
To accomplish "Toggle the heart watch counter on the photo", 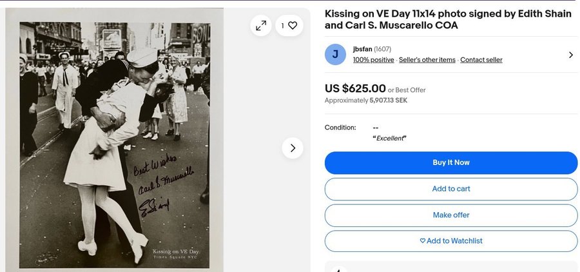I will (x=289, y=26).
